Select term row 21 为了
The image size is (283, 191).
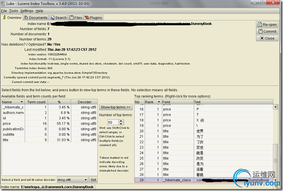click(204, 136)
